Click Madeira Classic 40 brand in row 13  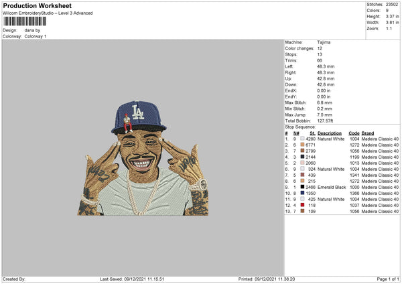[x=380, y=211]
